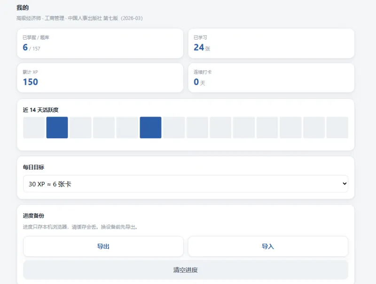Open the daily goal dropdown
Viewport: 376px width, 284px height.
tap(186, 184)
